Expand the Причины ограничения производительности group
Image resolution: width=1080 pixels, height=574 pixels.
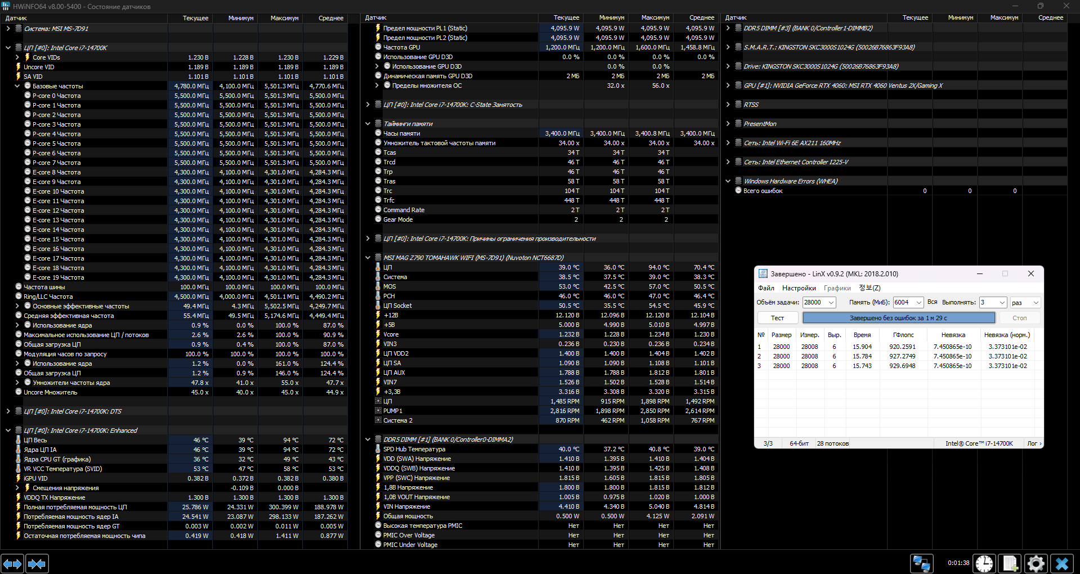point(368,239)
